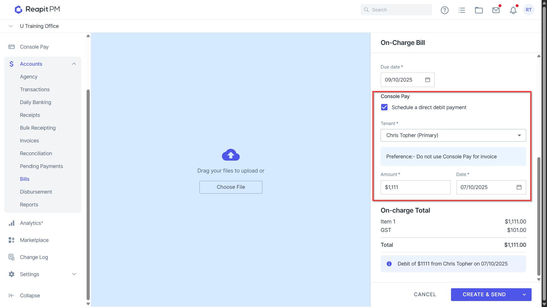The height and width of the screenshot is (307, 547).
Task: Open the debit Date calendar picker icon
Action: pos(519,187)
